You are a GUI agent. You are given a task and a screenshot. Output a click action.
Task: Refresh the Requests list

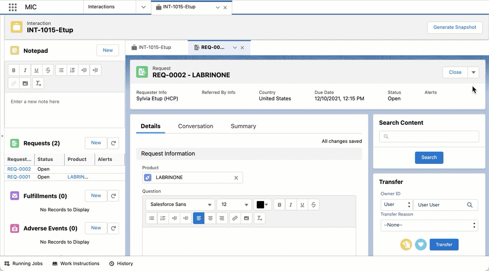113,143
